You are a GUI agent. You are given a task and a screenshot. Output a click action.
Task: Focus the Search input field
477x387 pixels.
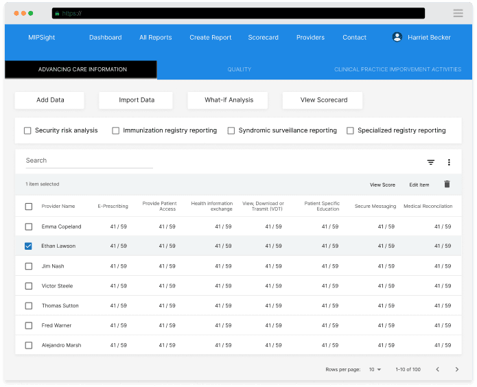89,161
